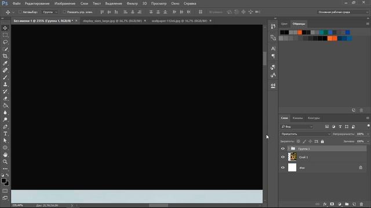371x208 pixels.
Task: Select the Zoom tool
Action: 5,162
